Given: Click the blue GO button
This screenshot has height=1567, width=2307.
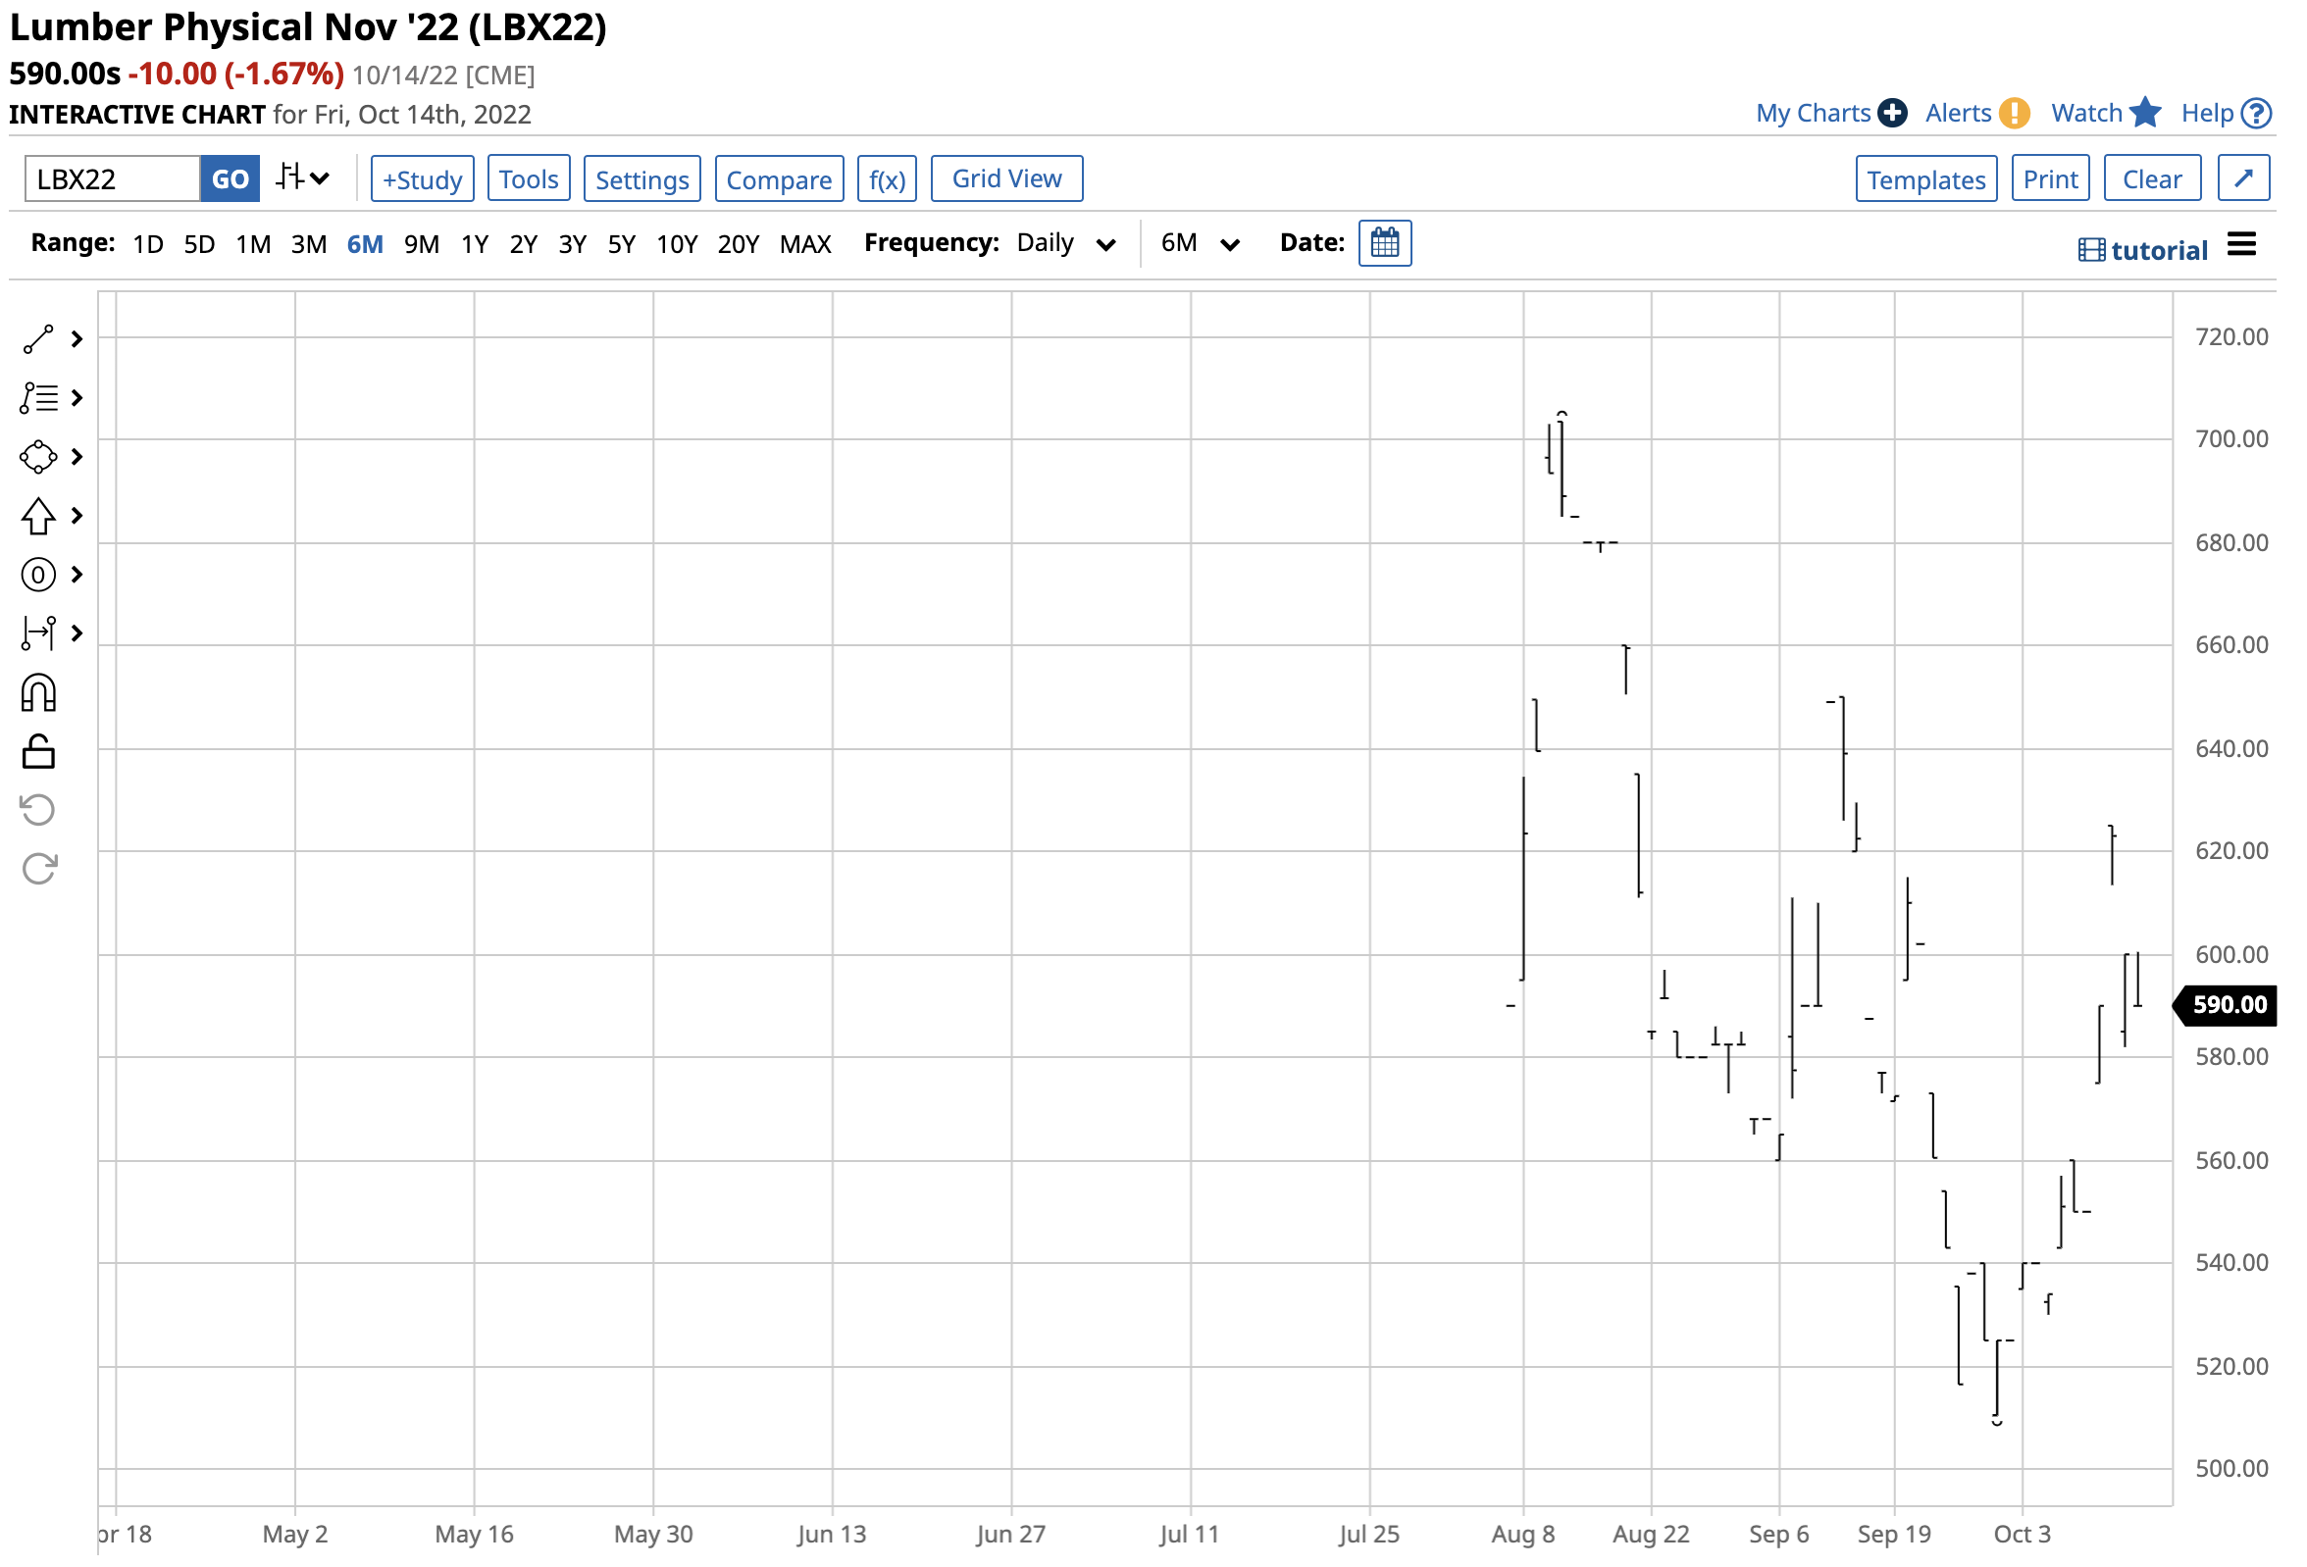Looking at the screenshot, I should coord(231,179).
